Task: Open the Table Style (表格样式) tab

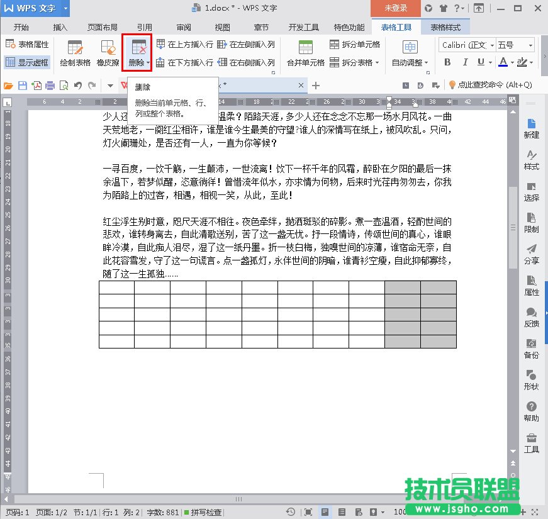Action: coord(445,28)
